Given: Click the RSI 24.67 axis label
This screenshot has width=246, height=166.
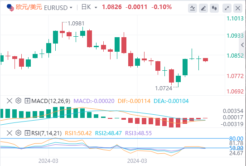Looking at the screenshot, I should click(x=236, y=153).
